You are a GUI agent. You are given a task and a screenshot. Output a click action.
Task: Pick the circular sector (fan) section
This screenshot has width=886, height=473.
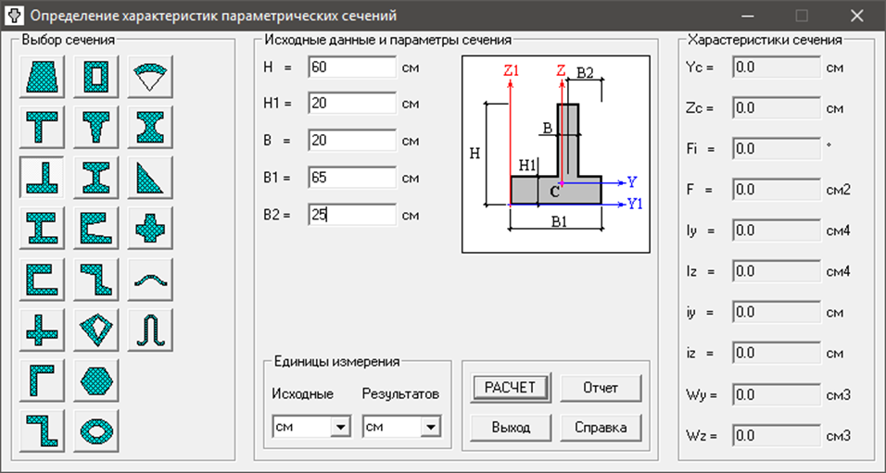150,77
